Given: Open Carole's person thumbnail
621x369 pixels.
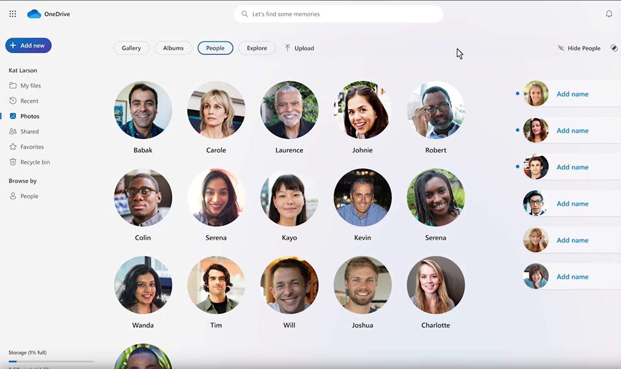Looking at the screenshot, I should [216, 110].
